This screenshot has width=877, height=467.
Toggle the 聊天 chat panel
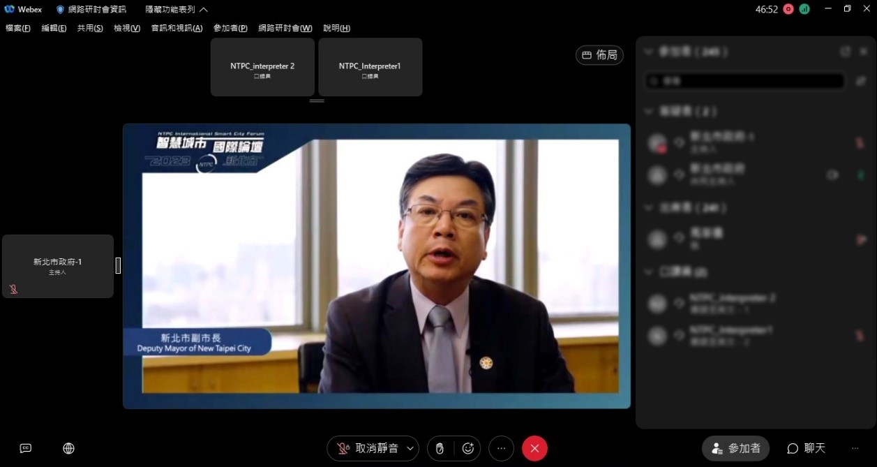click(x=806, y=448)
